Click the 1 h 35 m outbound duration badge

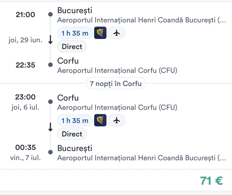tap(75, 33)
